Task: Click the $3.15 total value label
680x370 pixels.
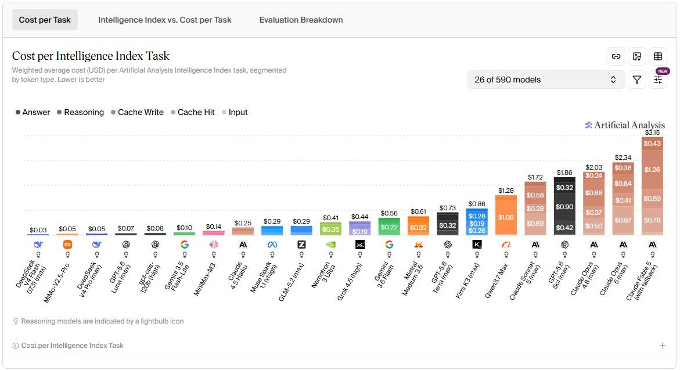Action: 653,132
